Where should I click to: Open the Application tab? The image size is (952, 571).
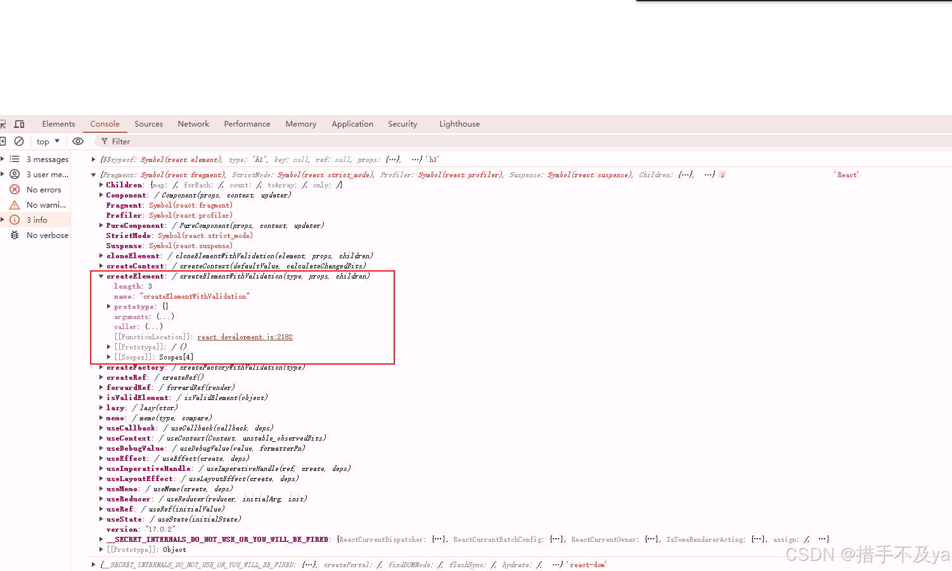(x=352, y=124)
